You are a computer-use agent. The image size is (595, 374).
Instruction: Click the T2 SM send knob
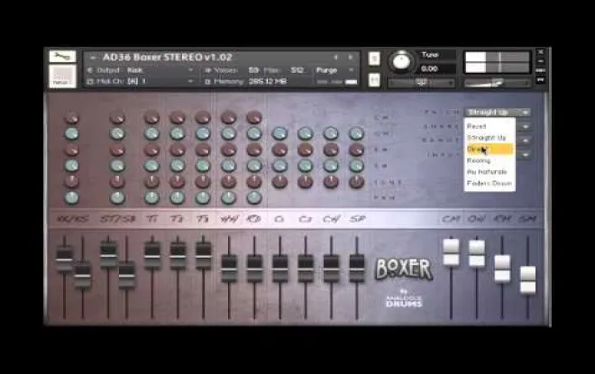coord(178,166)
